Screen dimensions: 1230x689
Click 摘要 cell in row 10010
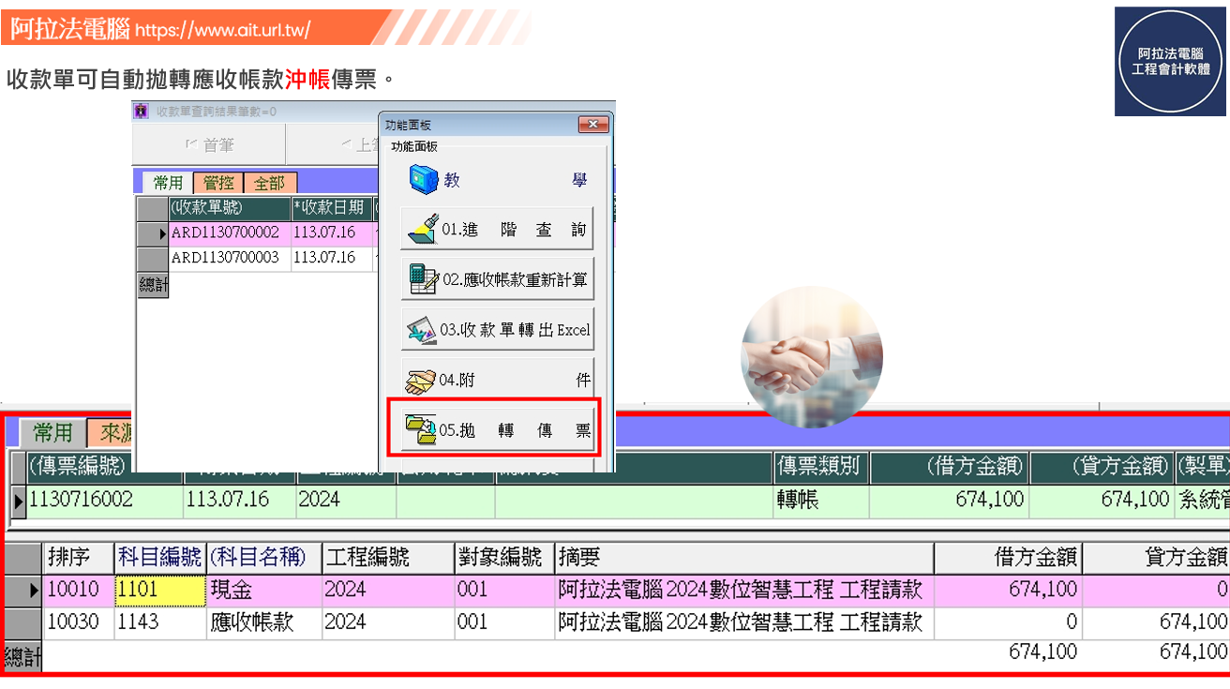(744, 591)
